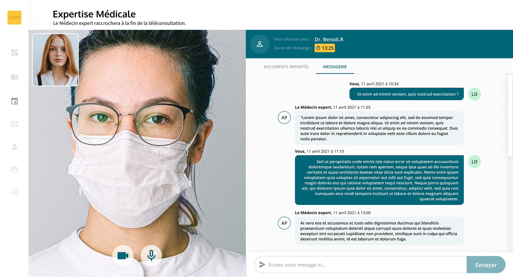Screen dimensions: 513x277
Task: Open the patient folder sidebar icon
Action: click(14, 77)
